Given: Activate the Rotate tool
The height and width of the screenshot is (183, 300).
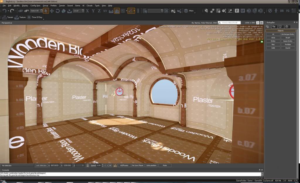Looking at the screenshot, I should 58,11.
